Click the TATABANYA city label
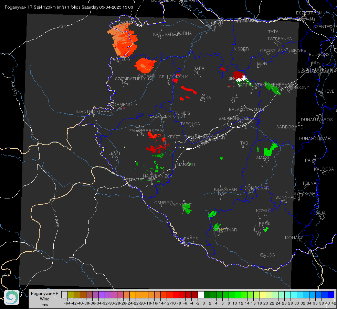This screenshot has height=309, width=337. (x=280, y=38)
